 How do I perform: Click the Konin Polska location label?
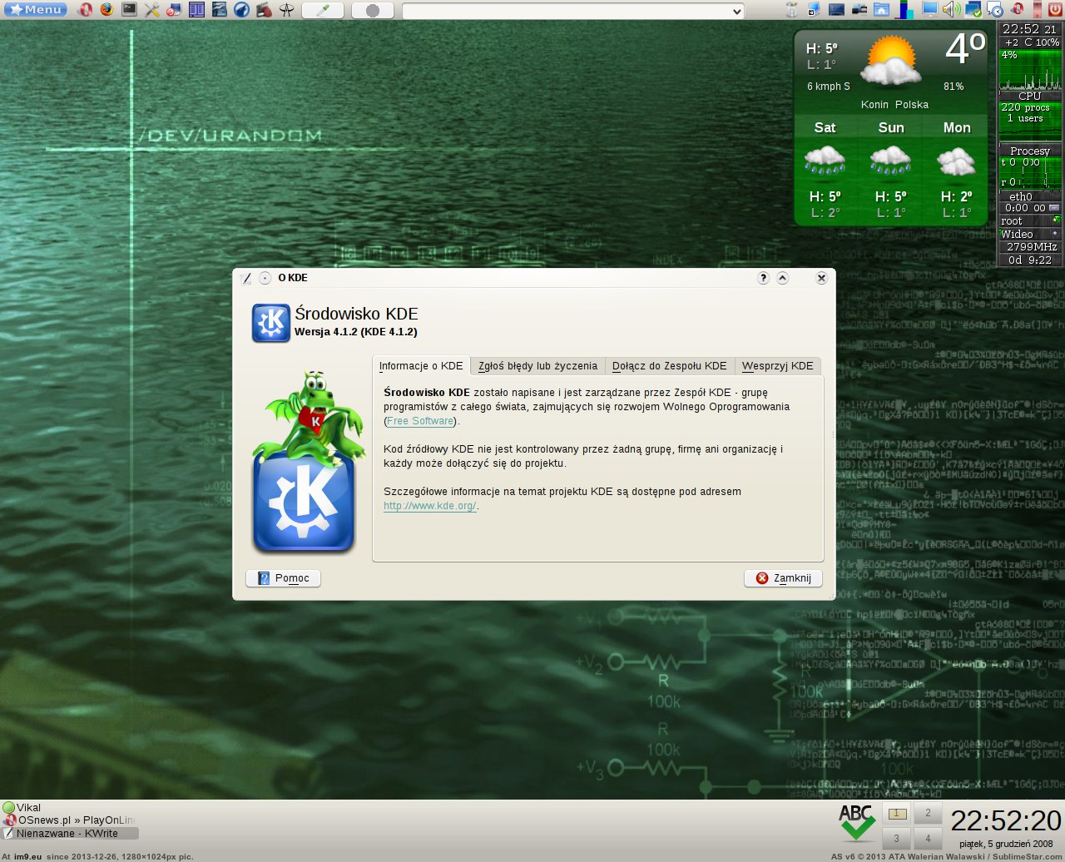tap(894, 105)
